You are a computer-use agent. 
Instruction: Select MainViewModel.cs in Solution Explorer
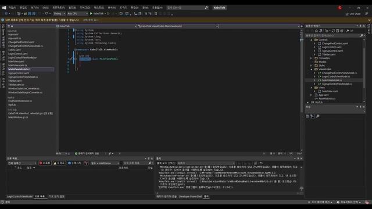[332, 80]
